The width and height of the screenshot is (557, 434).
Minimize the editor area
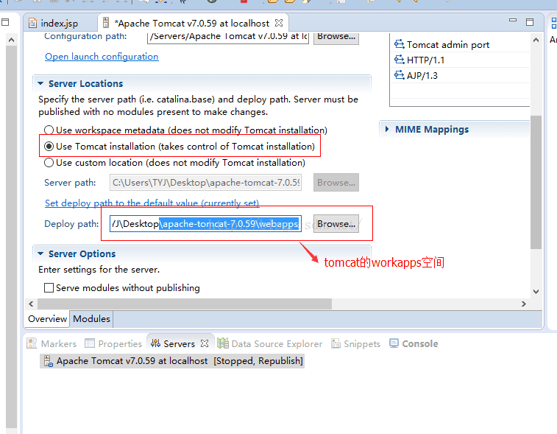coord(513,21)
